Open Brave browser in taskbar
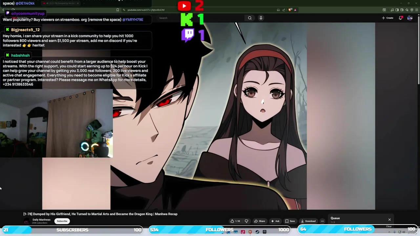420x236 pixels. coord(250,232)
